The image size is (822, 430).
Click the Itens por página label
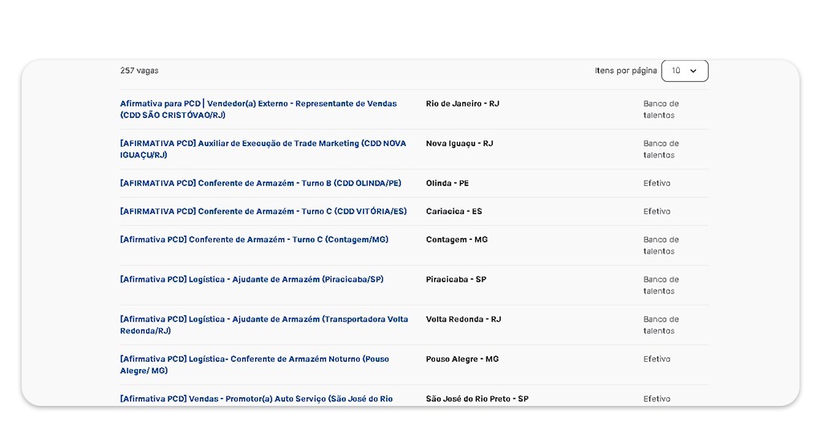tap(625, 71)
